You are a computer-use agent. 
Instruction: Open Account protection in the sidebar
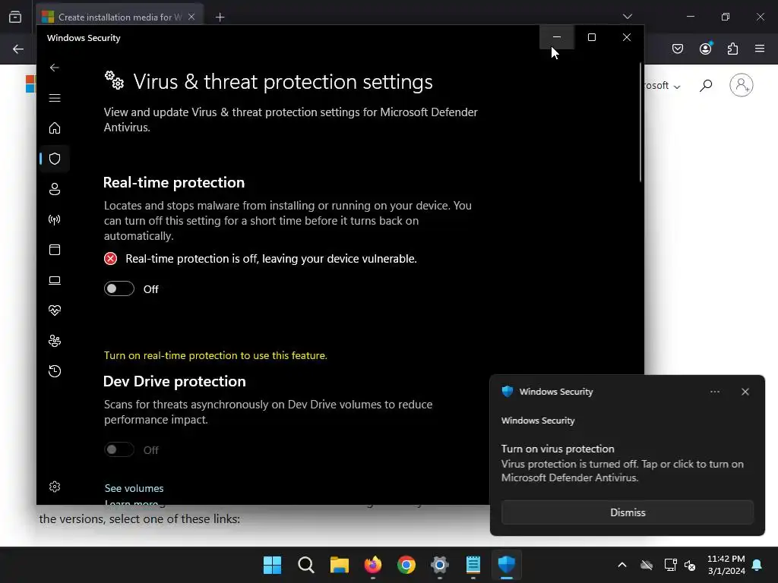[x=55, y=189]
